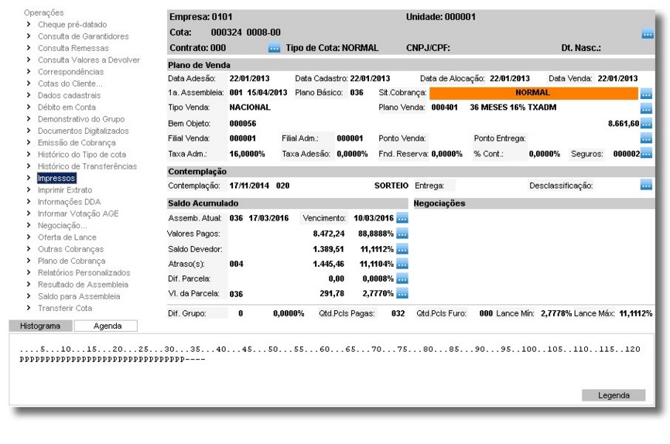The height and width of the screenshot is (444, 670).
Task: Open details for Valores Pagos 88,8888%
Action: (x=402, y=234)
